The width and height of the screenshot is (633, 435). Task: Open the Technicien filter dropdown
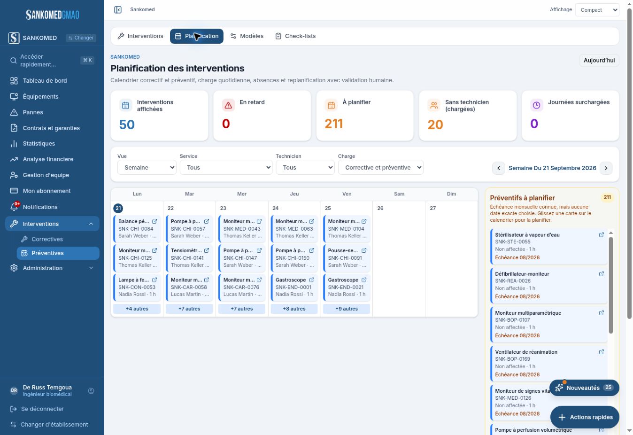(x=305, y=167)
